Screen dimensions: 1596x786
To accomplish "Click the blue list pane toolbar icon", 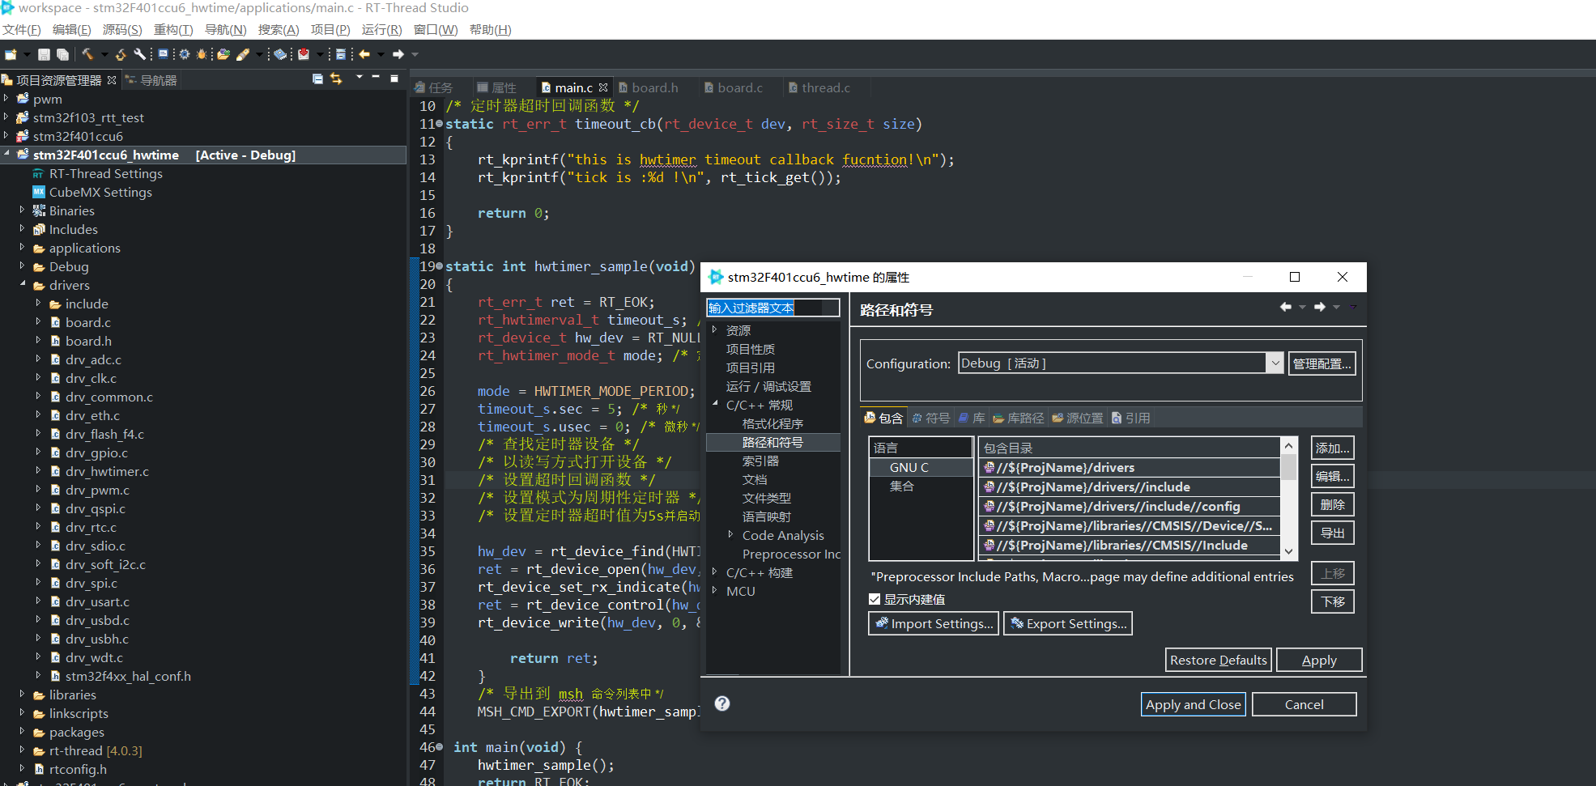I will tap(341, 54).
